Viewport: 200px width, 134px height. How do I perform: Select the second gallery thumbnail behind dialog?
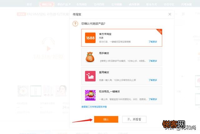click(36, 91)
